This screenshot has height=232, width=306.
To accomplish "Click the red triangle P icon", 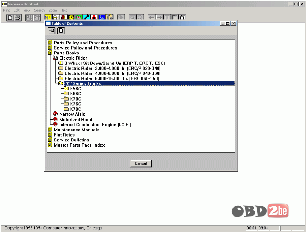I will tap(94, 17).
